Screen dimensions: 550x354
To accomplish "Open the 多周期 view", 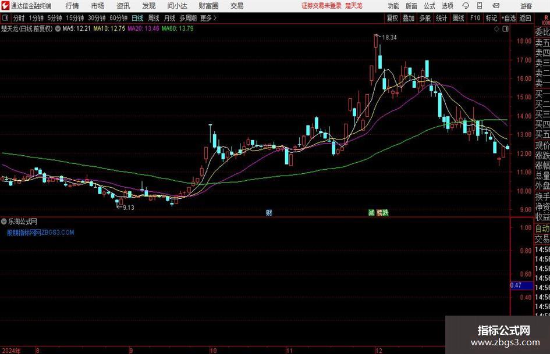I will click(x=188, y=18).
